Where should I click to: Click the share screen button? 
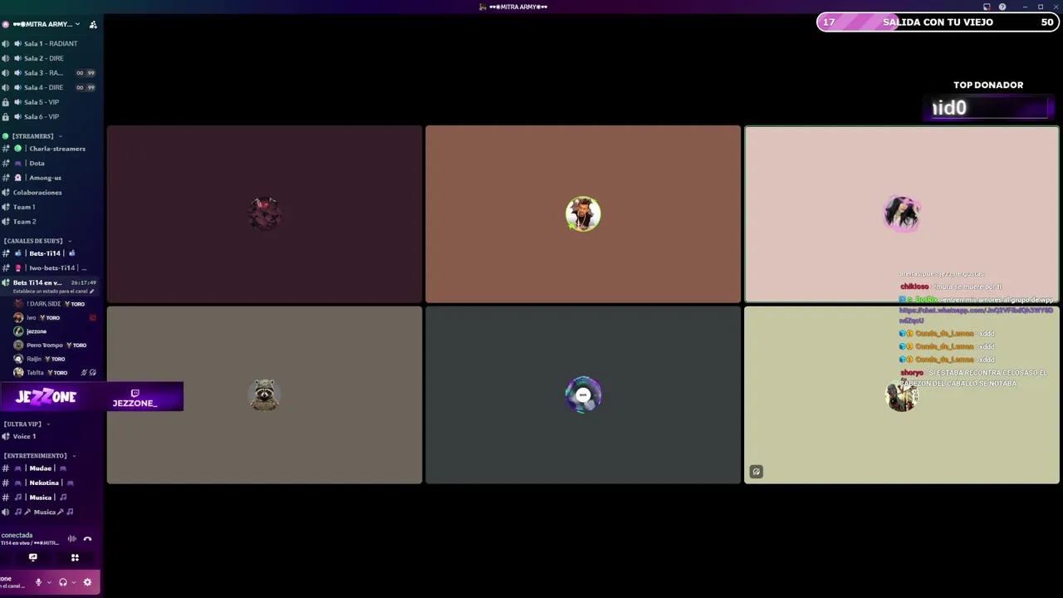[33, 557]
